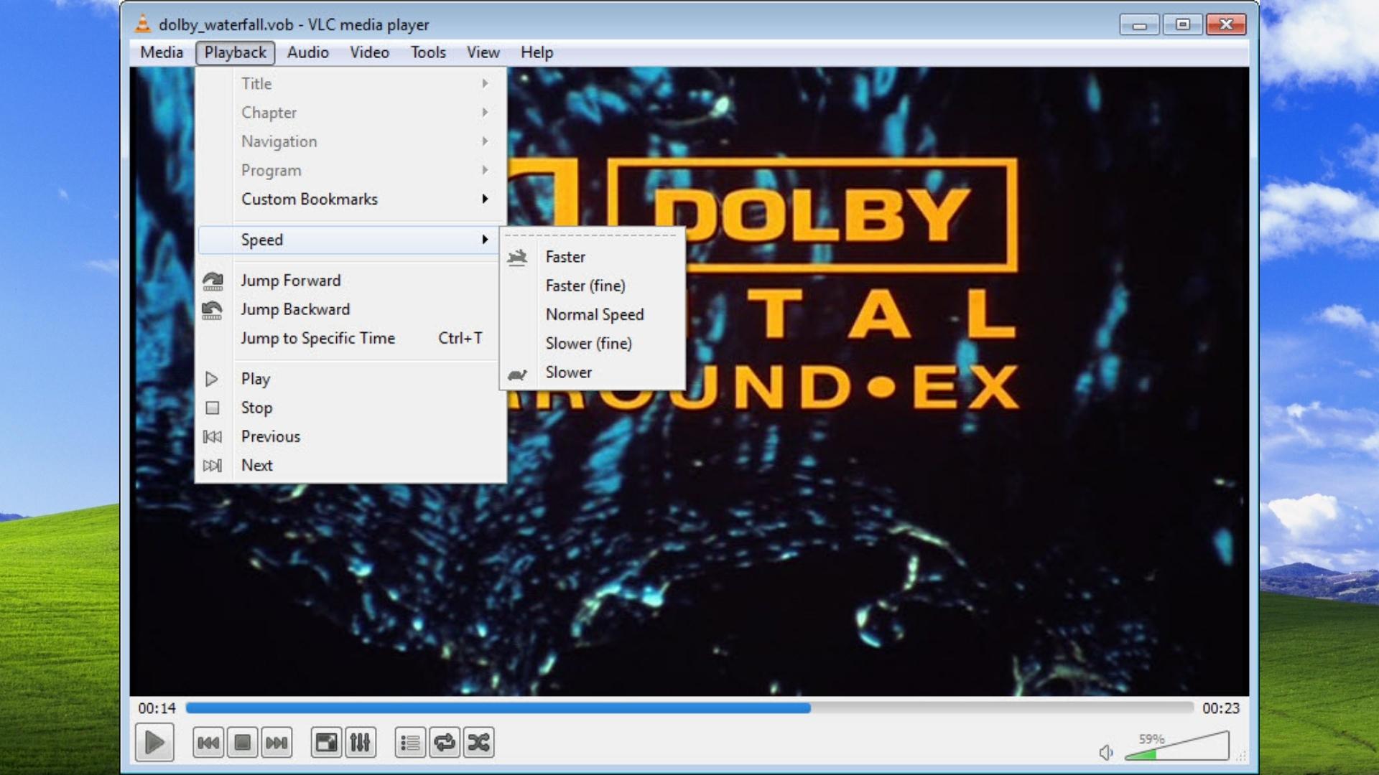The width and height of the screenshot is (1379, 775).
Task: Open the Audio menu
Action: [307, 52]
